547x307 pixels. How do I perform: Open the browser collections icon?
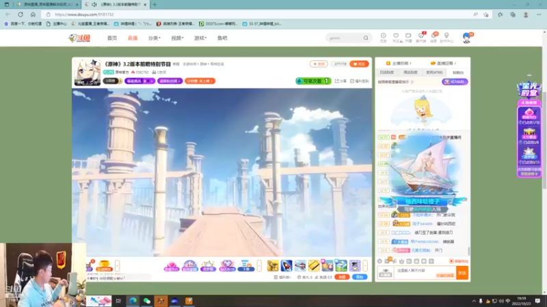tap(513, 14)
